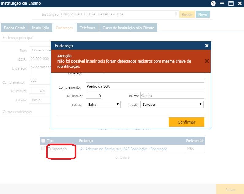This screenshot has width=244, height=194.
Task: Click the Complemento field with Prédio da SGC
Action: coord(145,86)
